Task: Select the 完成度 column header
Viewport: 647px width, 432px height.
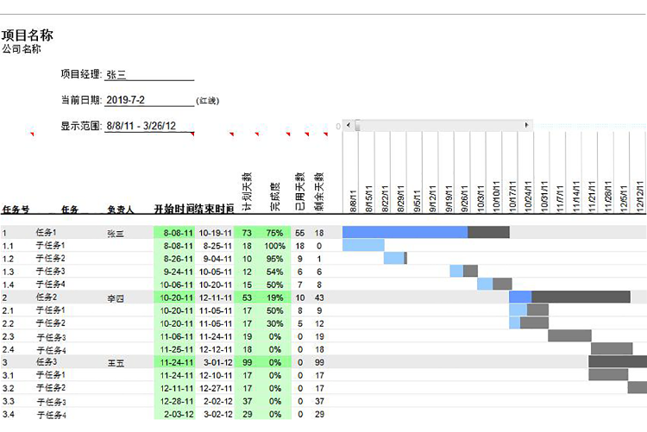Action: coord(274,197)
